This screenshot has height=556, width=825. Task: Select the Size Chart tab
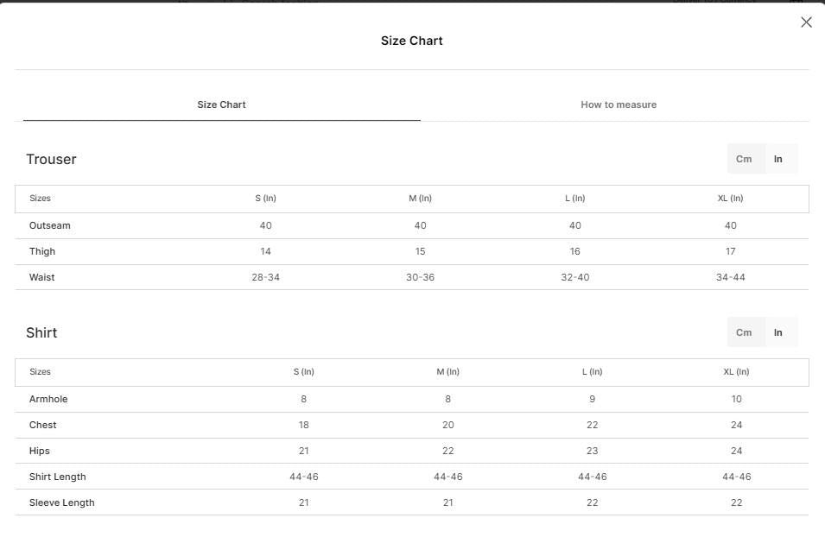pos(221,104)
